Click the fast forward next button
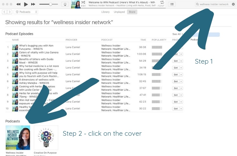The width and height of the screenshot is (237, 156). pyautogui.click(x=33, y=4)
